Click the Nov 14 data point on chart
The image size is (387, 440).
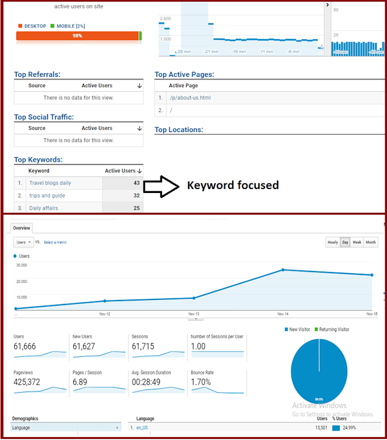point(283,270)
